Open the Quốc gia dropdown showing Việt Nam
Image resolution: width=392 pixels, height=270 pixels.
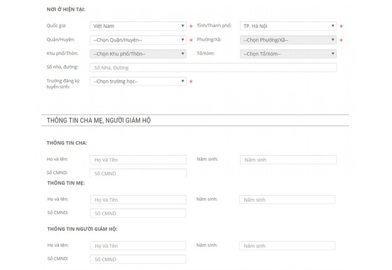pyautogui.click(x=138, y=26)
